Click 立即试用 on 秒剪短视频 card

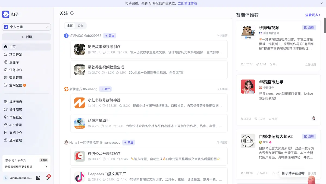311,64
